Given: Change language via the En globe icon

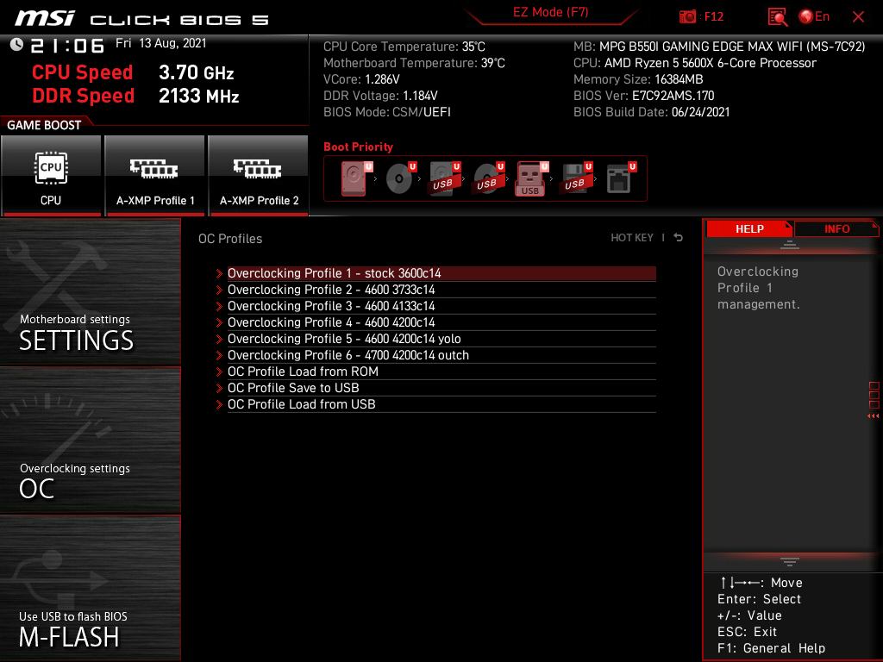Looking at the screenshot, I should 814,16.
